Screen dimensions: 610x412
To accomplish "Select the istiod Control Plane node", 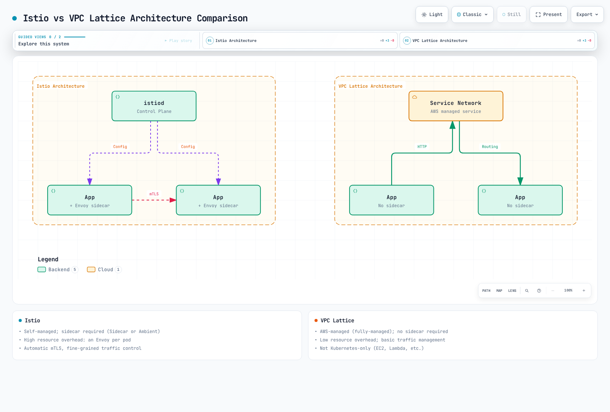I will [154, 106].
